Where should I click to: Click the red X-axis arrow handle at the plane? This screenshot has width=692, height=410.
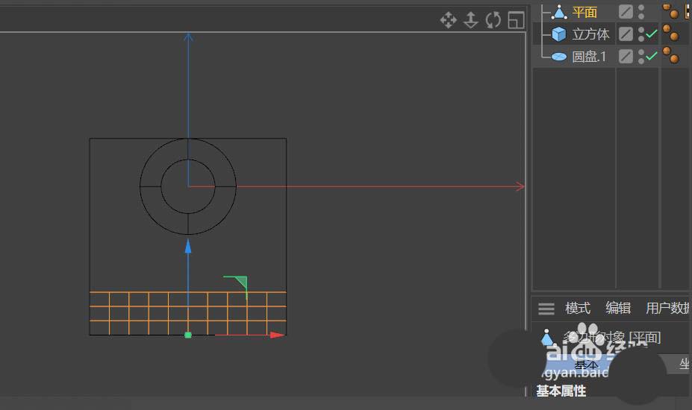(x=277, y=335)
